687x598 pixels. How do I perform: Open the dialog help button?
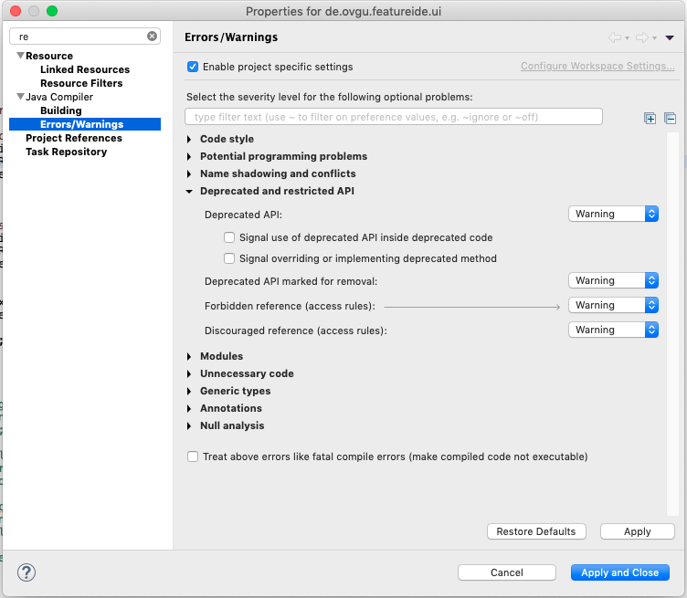coord(26,572)
